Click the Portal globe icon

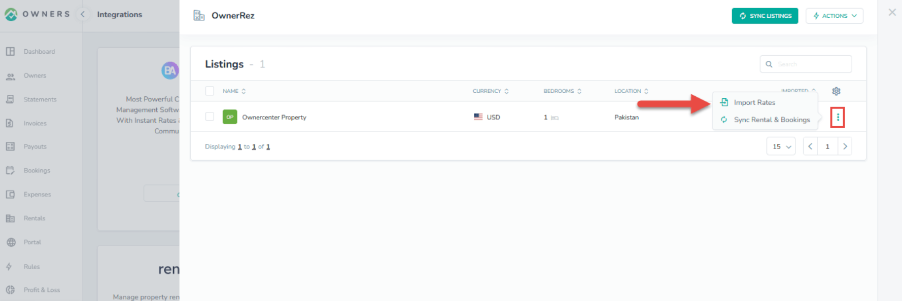click(x=11, y=242)
